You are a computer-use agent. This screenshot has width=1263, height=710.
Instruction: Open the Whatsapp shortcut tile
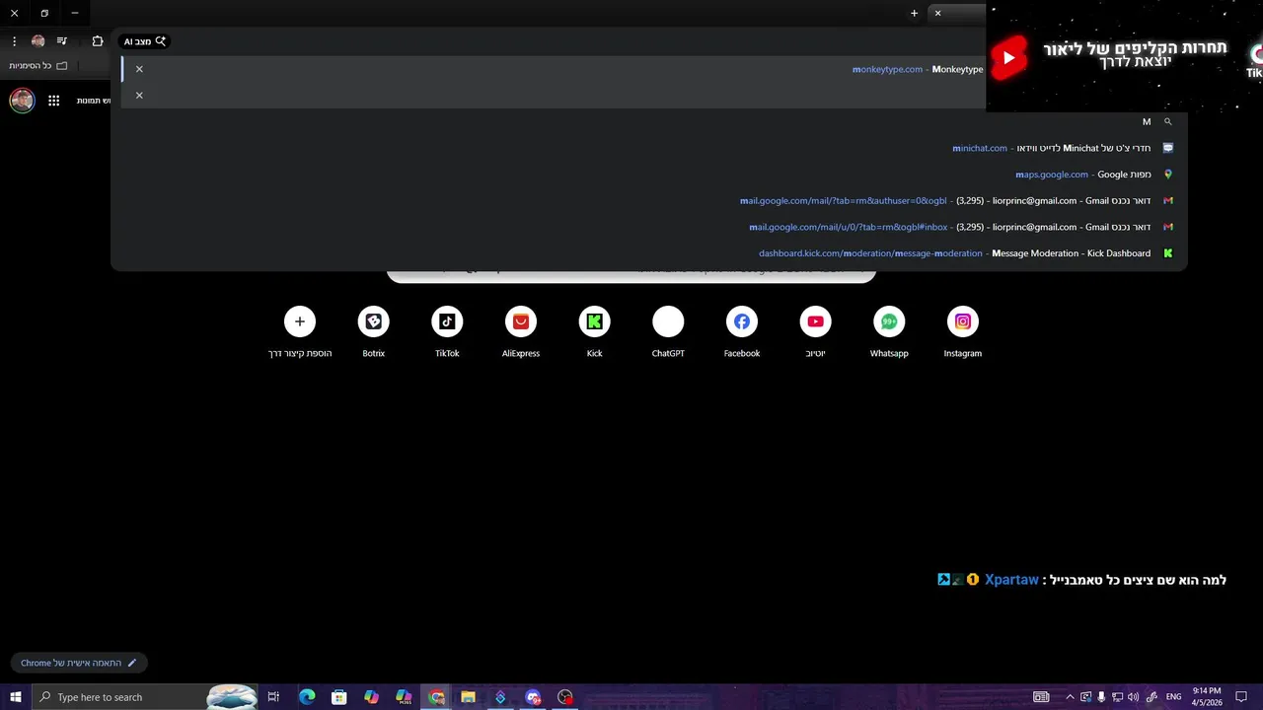pos(889,332)
